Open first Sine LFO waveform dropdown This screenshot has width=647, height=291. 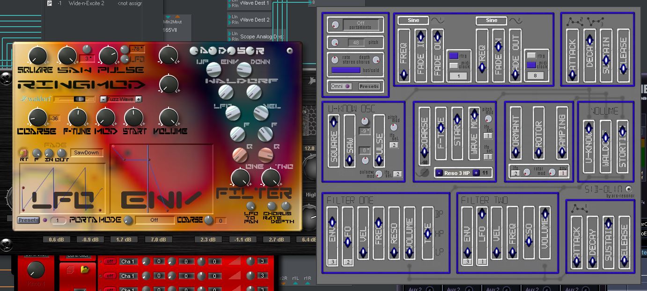[x=413, y=21]
